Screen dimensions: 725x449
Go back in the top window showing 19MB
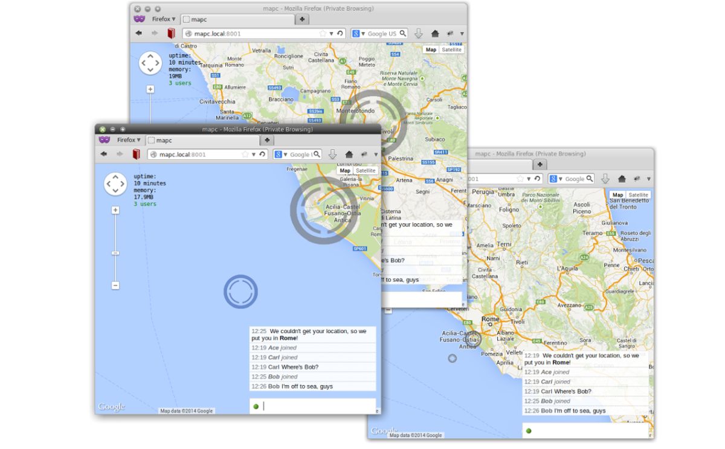click(139, 33)
